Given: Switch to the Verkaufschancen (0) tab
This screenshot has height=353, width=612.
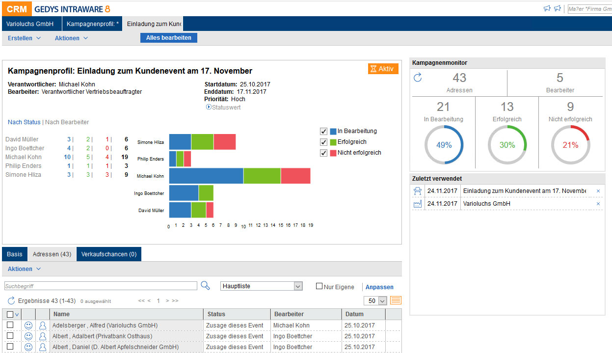Looking at the screenshot, I should 108,254.
